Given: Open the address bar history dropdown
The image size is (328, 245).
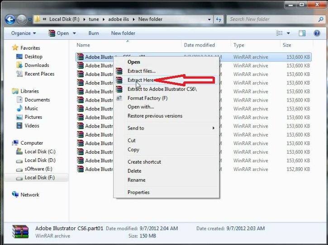Looking at the screenshot, I should pyautogui.click(x=209, y=19).
